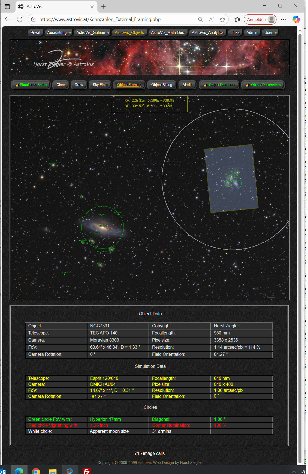Click the Read aloud icon in address bar

coord(212,19)
